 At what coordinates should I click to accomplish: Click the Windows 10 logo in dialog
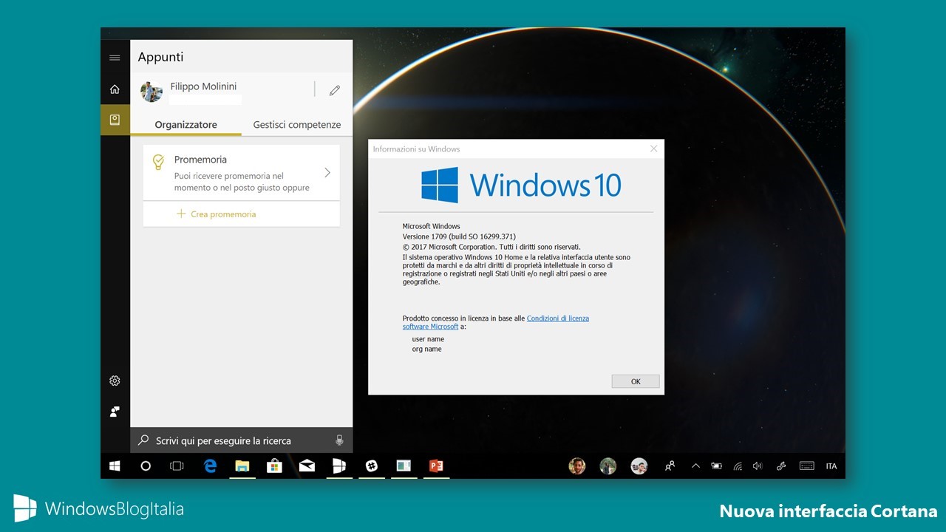[521, 185]
